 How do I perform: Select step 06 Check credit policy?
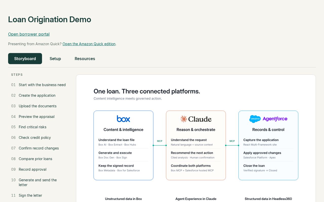point(38,138)
